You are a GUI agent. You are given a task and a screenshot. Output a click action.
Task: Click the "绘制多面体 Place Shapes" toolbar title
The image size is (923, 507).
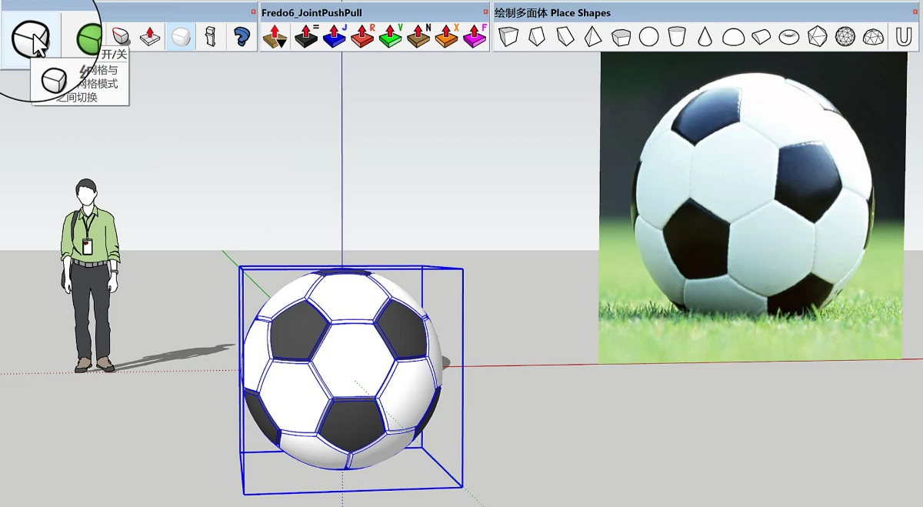click(552, 12)
